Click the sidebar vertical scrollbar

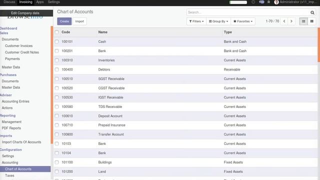point(52,84)
